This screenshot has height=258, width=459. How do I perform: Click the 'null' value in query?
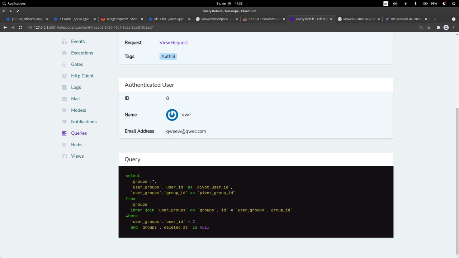click(204, 228)
